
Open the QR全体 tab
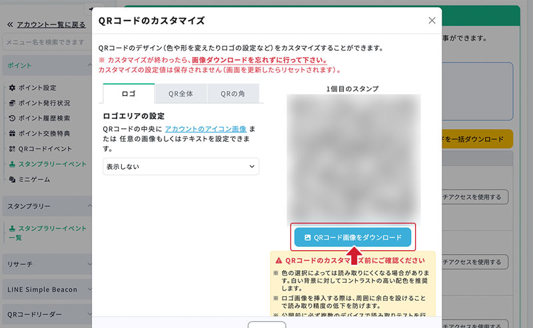point(181,94)
